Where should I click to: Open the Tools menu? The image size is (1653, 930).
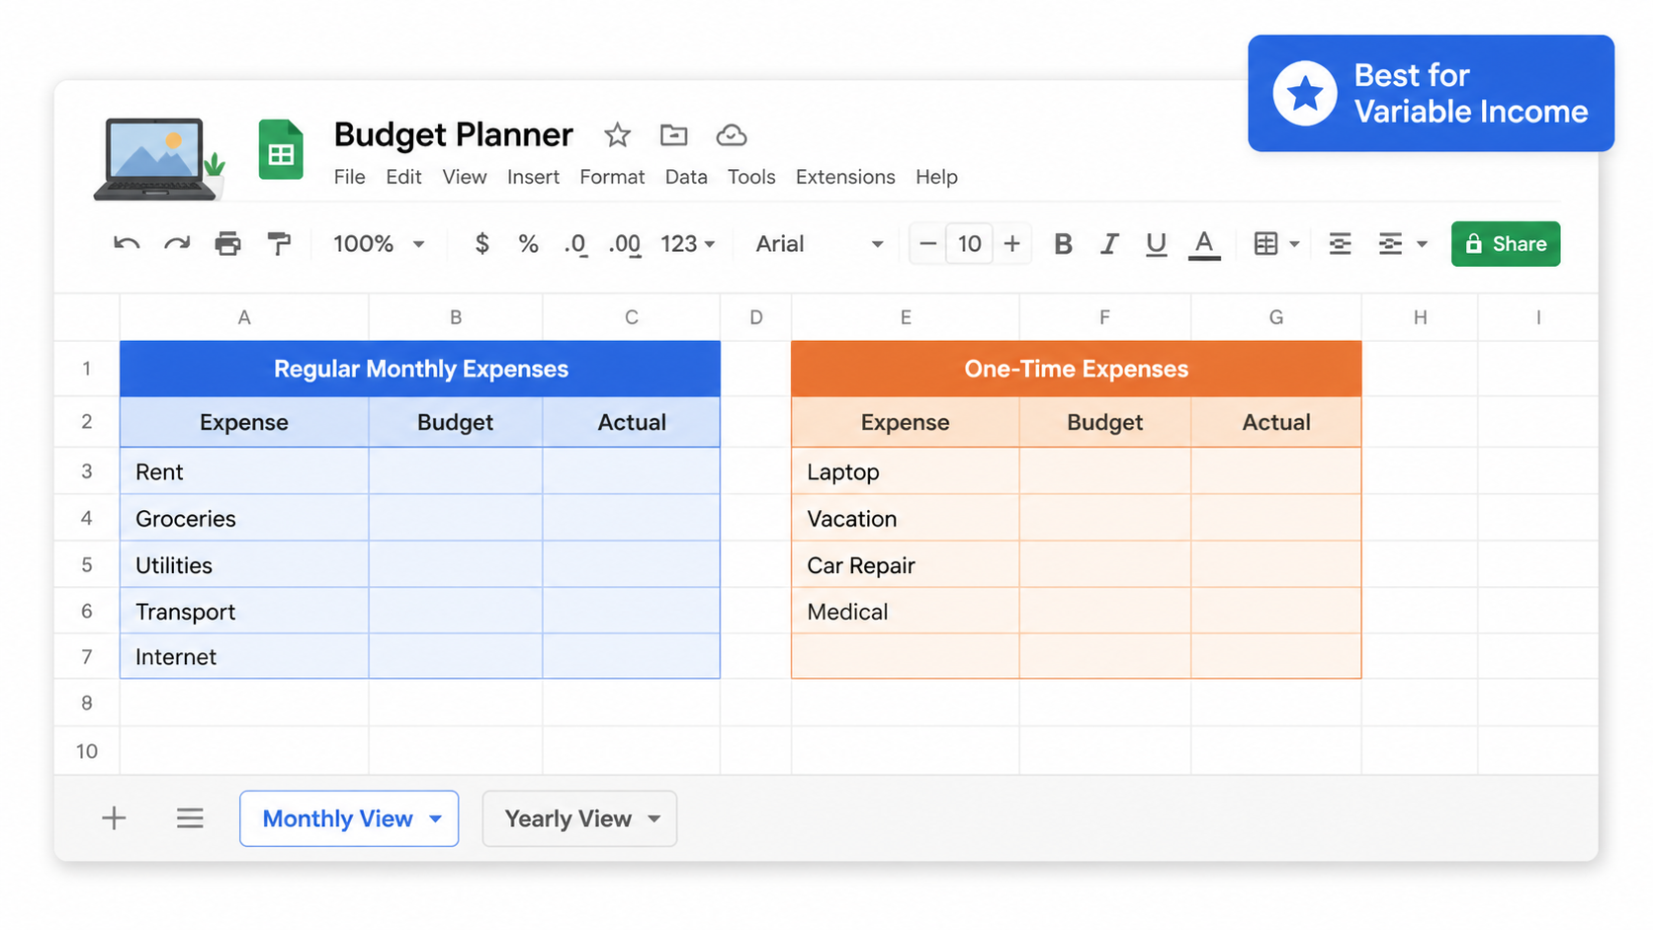pyautogui.click(x=751, y=177)
